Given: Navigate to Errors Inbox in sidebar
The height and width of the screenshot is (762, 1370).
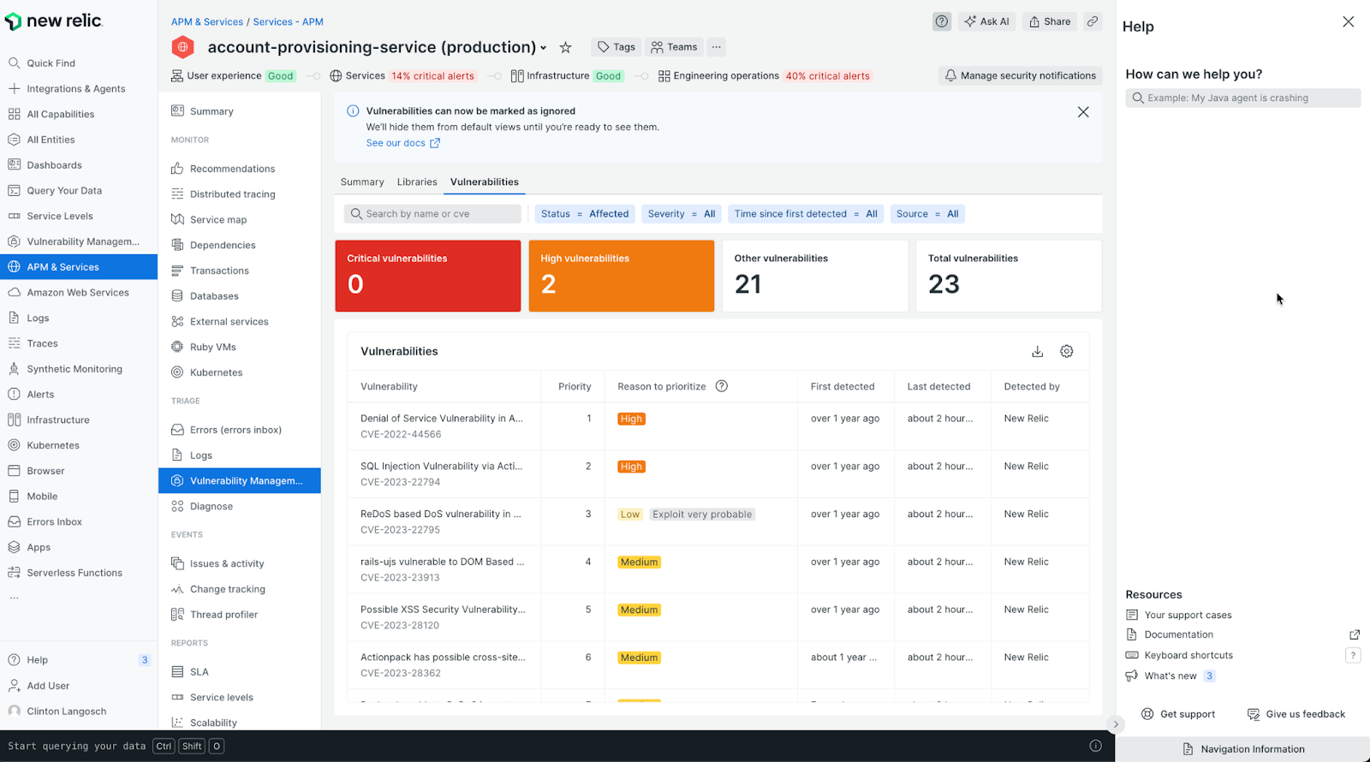Looking at the screenshot, I should (79, 522).
